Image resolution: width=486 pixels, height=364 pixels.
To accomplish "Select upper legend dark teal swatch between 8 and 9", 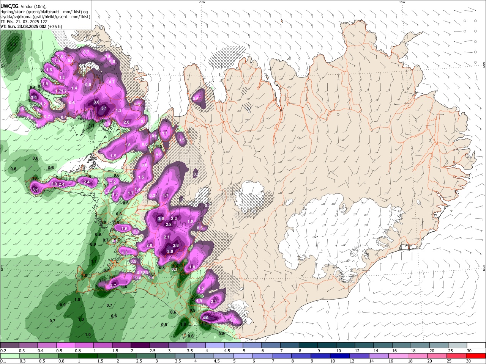I will click(308, 345).
